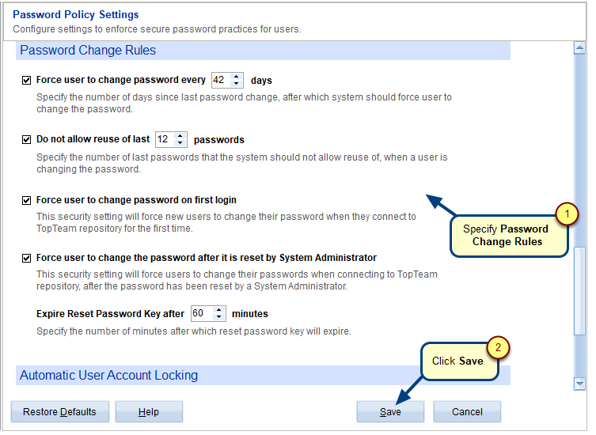The image size is (596, 435).
Task: Click the Save button
Action: (x=390, y=411)
